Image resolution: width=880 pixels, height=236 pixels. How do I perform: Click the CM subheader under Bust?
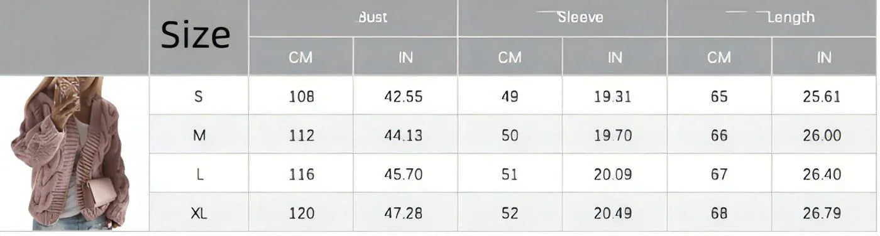tap(301, 57)
